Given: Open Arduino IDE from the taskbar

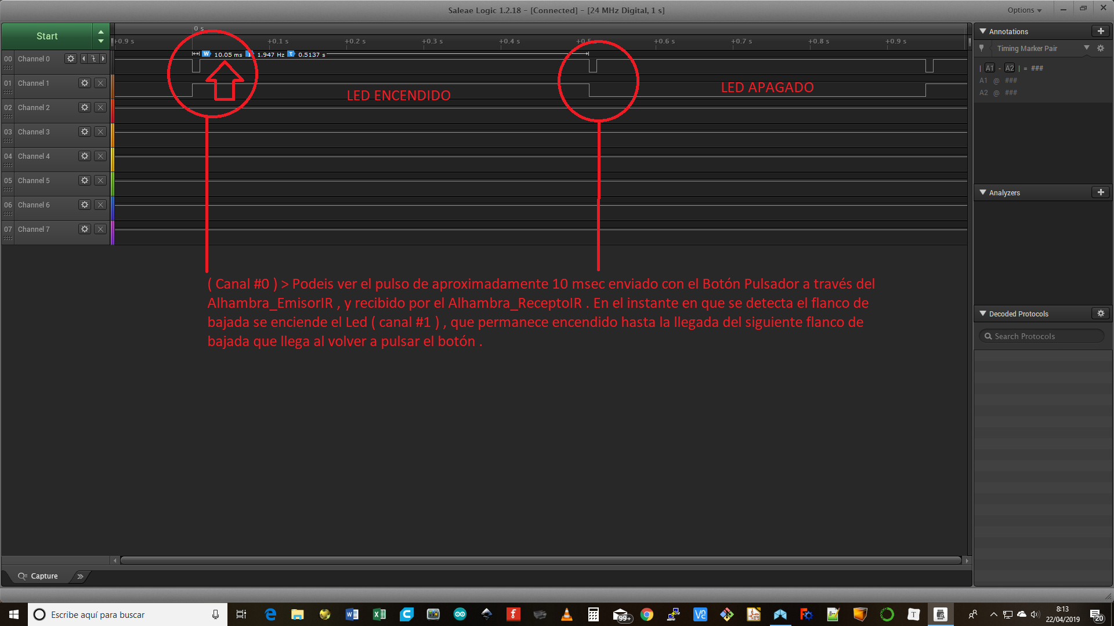Looking at the screenshot, I should (460, 614).
